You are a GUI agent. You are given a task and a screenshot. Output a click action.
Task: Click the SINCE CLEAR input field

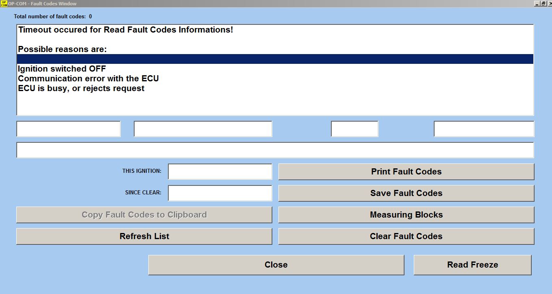pos(220,193)
